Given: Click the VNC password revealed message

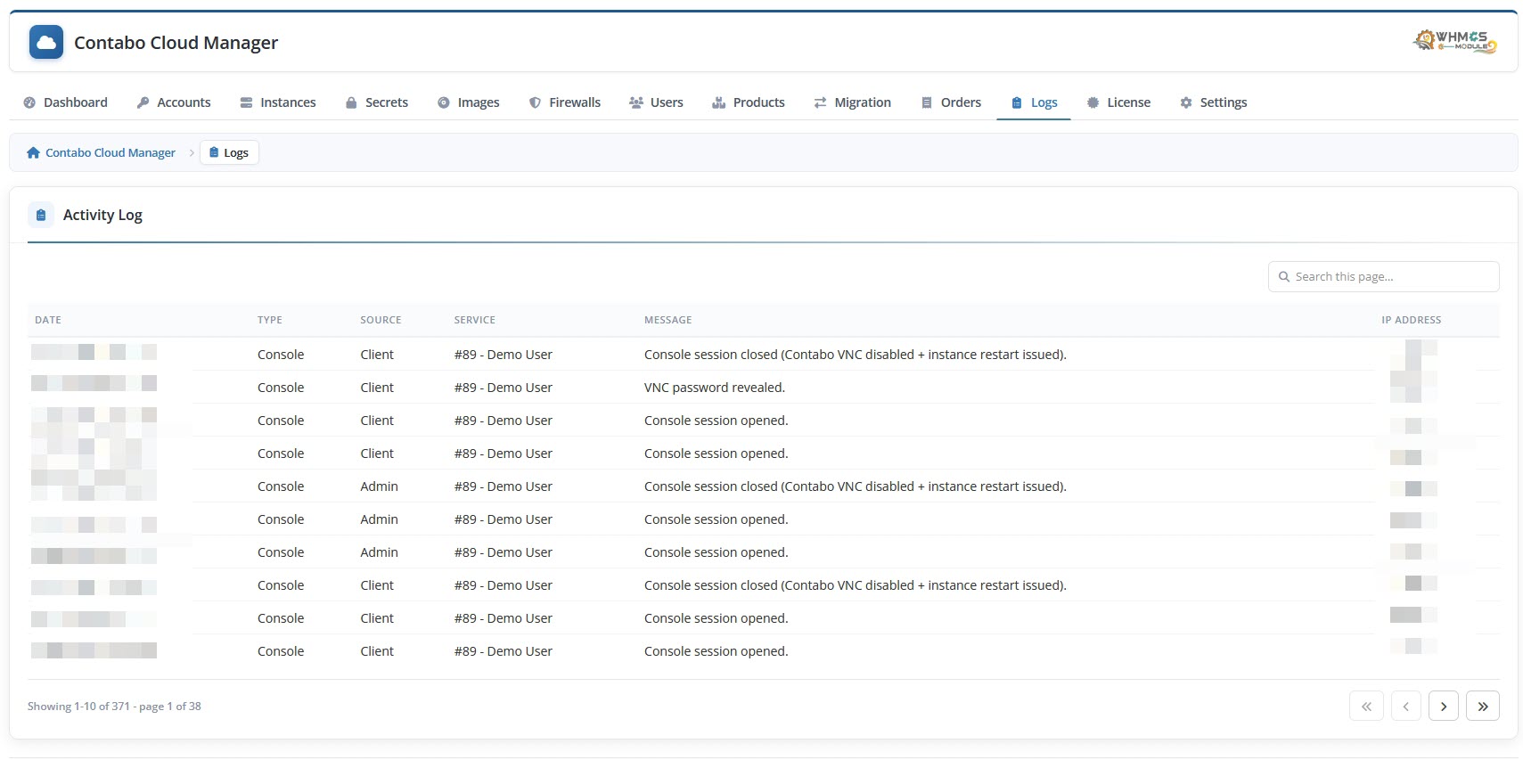Looking at the screenshot, I should [715, 388].
